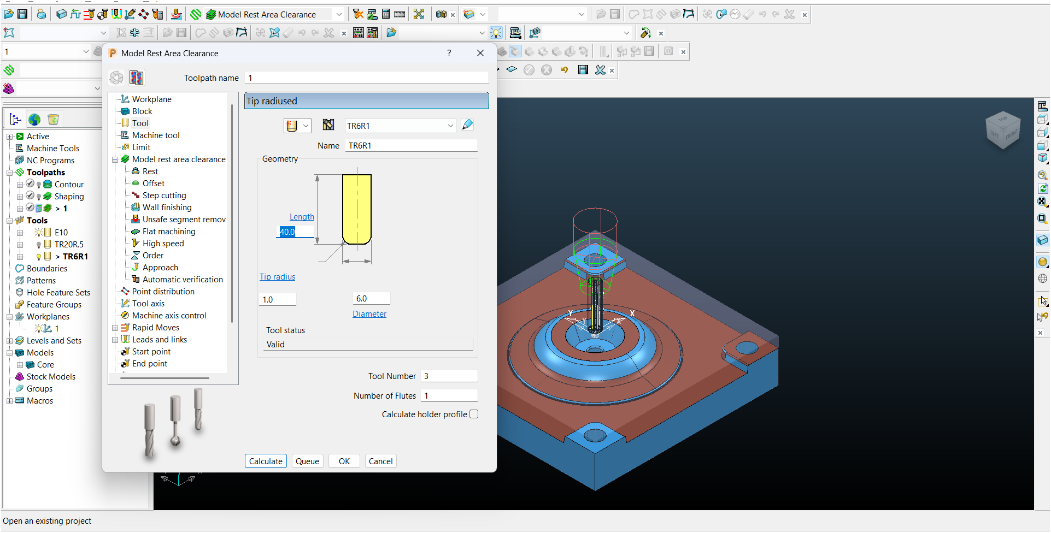
Task: Toggle the light bulb next to Contour toolpath
Action: [39, 185]
